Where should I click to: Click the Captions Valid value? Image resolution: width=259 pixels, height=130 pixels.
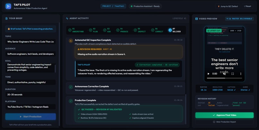point(231,90)
